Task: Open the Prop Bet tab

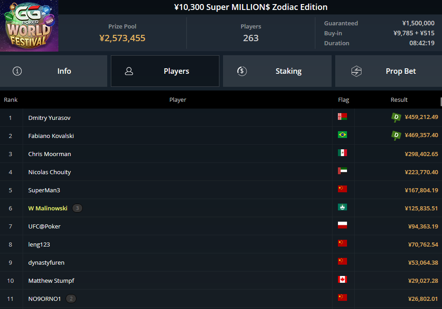Action: point(389,71)
